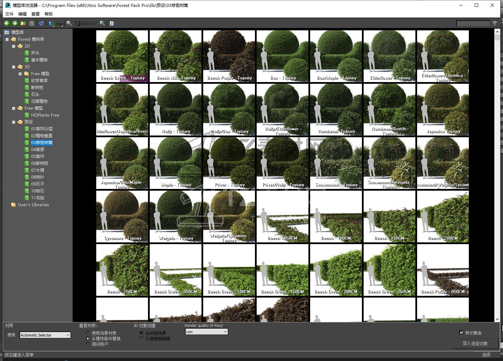Click the search filter funnel icon

495,23
